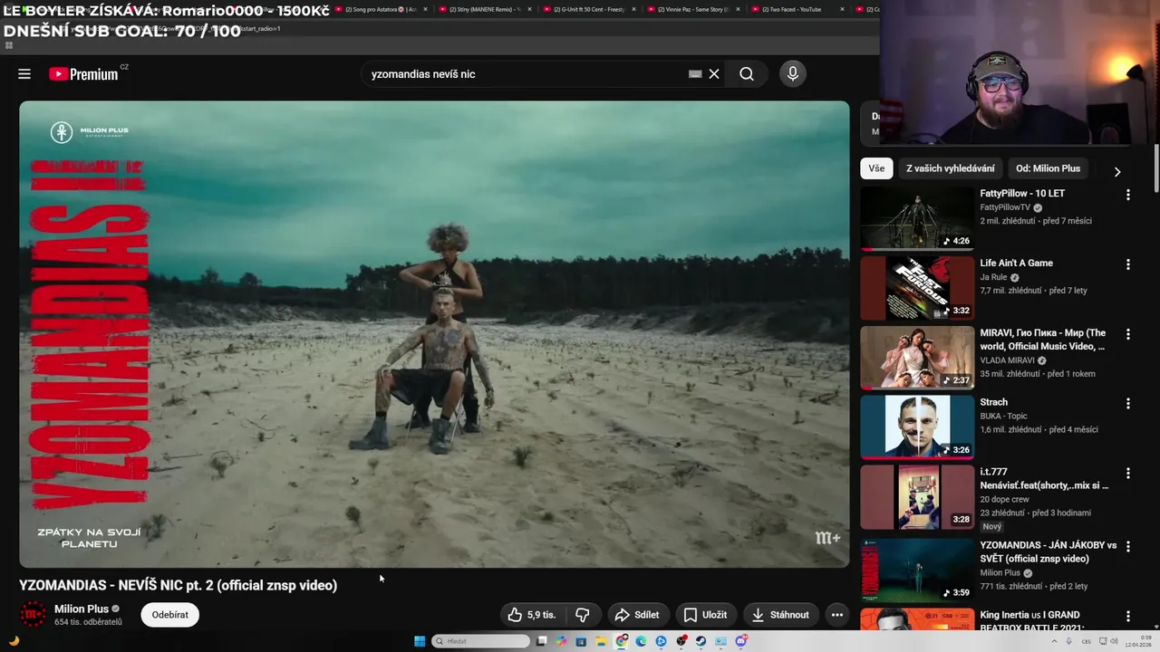Image resolution: width=1160 pixels, height=652 pixels.
Task: Subscribe with the Odebírat button
Action: [170, 615]
